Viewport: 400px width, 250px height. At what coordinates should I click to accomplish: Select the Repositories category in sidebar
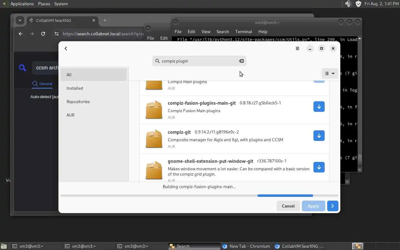93,102
